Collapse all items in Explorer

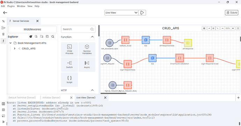(47, 37)
